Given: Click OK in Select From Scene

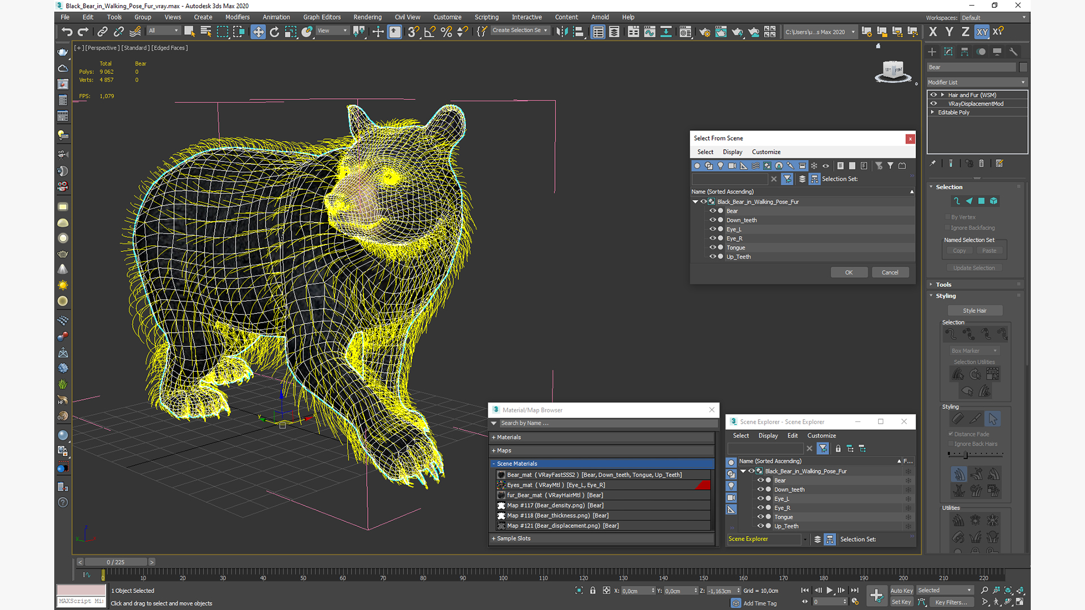Looking at the screenshot, I should coord(849,272).
